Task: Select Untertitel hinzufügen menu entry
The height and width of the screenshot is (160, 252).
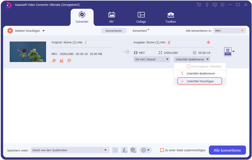Action: [199, 81]
